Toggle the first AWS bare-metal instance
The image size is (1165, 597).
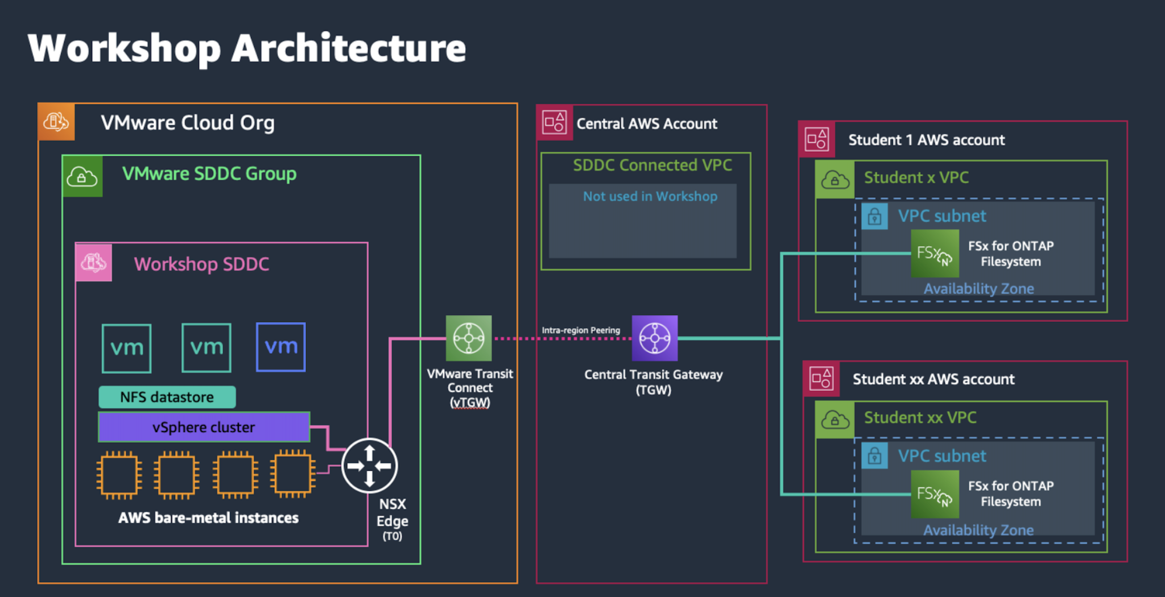pos(118,475)
